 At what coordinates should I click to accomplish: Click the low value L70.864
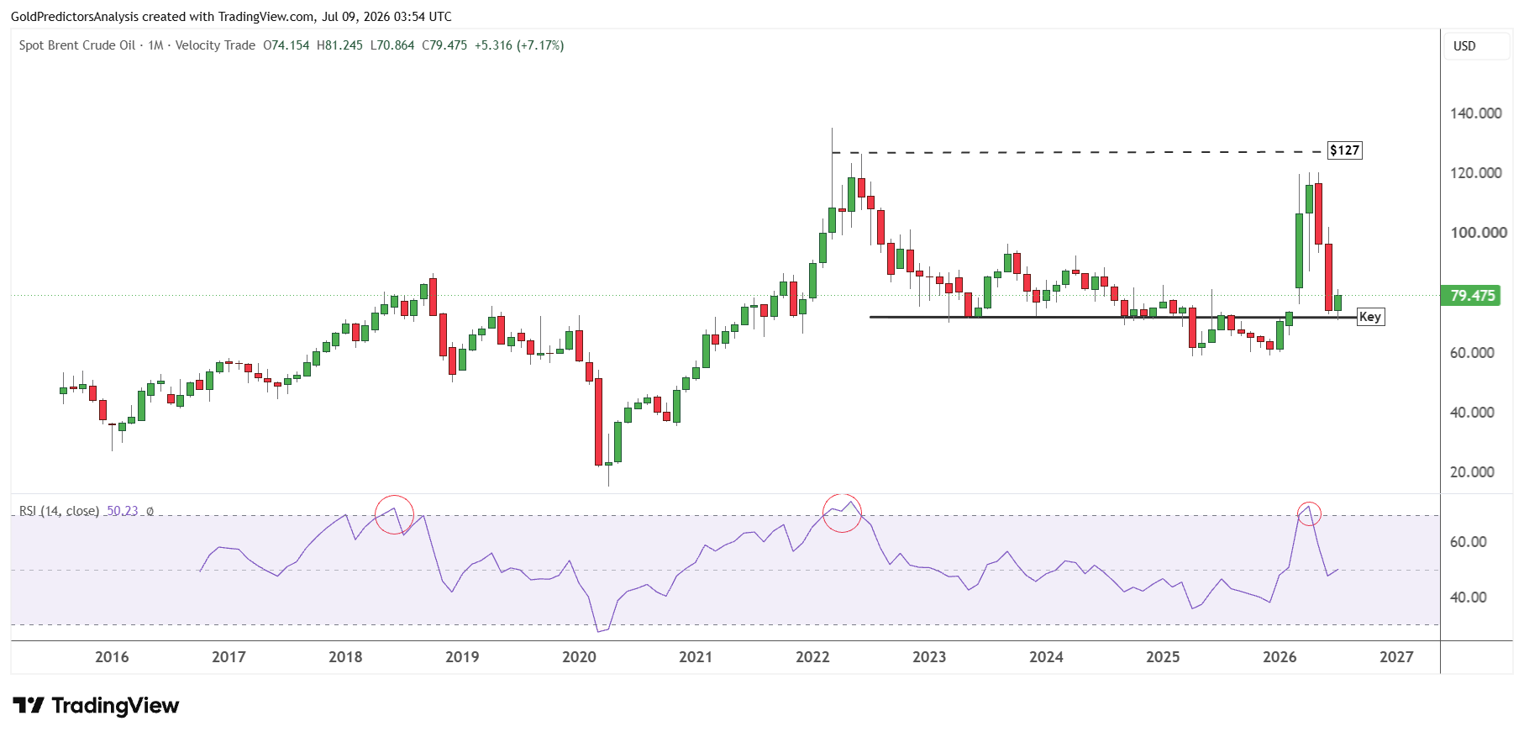(x=392, y=45)
